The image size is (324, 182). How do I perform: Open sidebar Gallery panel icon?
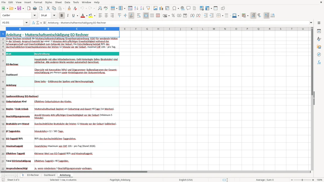[319, 47]
